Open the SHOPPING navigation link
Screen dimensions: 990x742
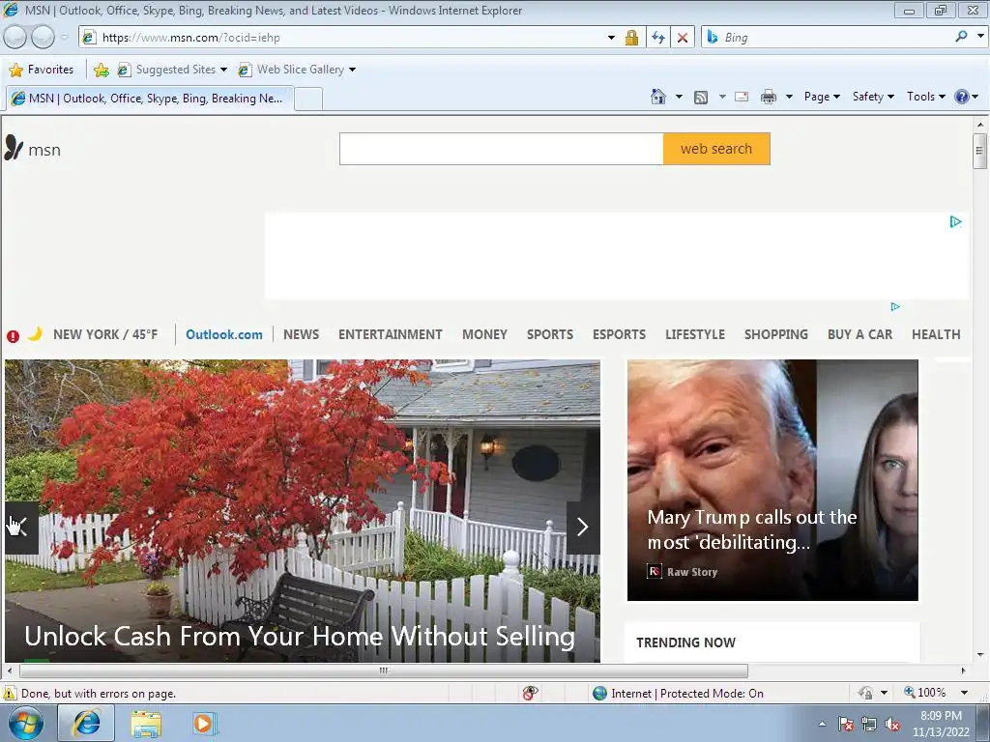tap(776, 334)
